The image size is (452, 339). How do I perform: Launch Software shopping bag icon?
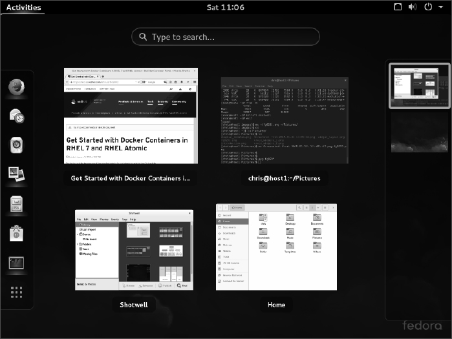click(x=16, y=233)
